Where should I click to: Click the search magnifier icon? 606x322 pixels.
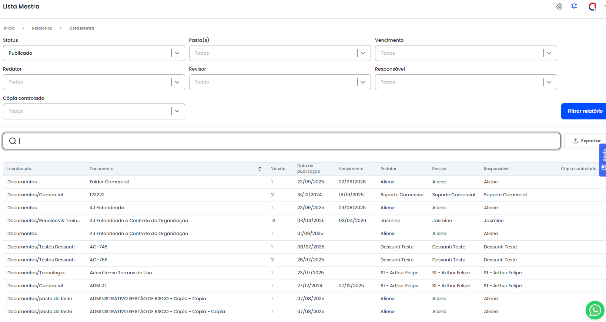(x=13, y=141)
